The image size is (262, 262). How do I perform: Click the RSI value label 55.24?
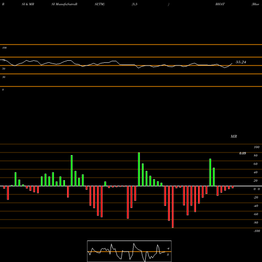pos(241,62)
